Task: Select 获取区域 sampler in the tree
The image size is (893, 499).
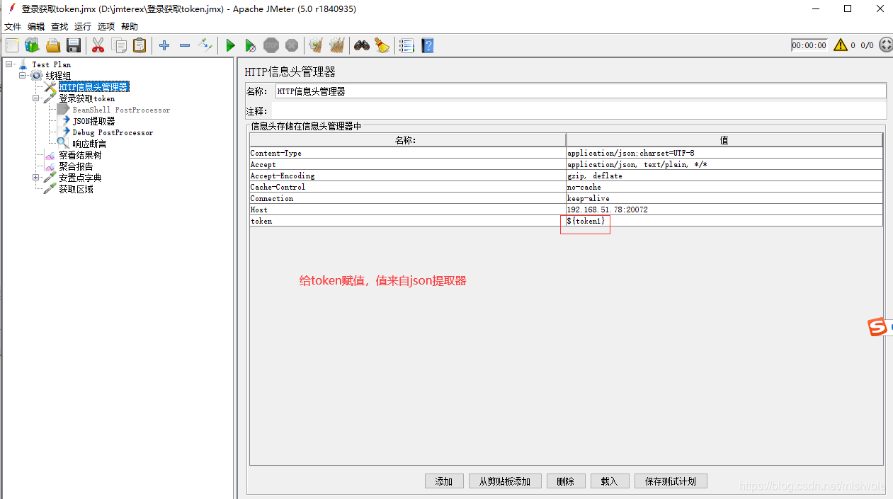Action: tap(76, 189)
